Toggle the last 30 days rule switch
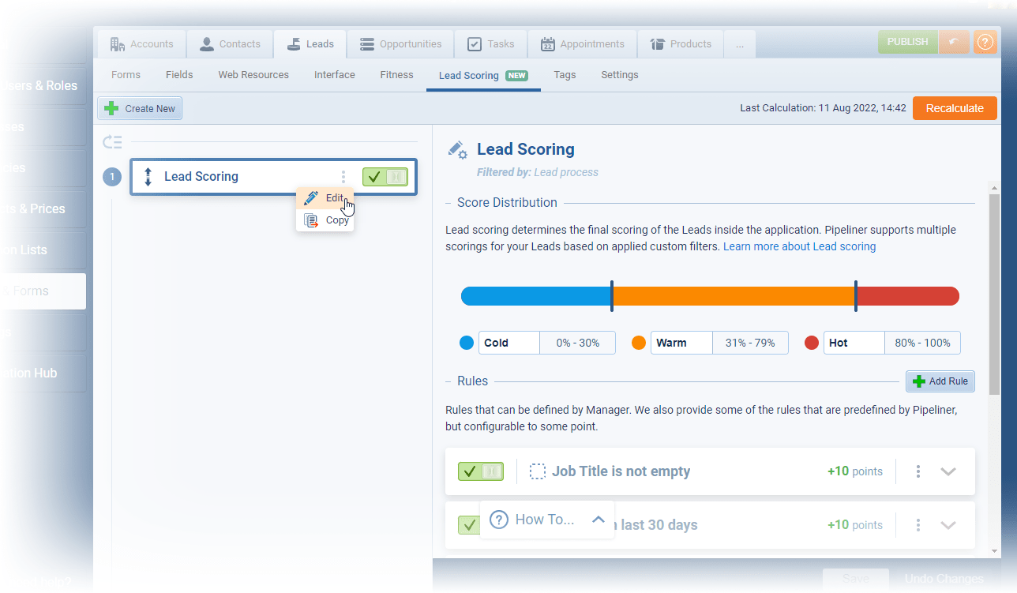This screenshot has height=593, width=1017. pos(469,525)
